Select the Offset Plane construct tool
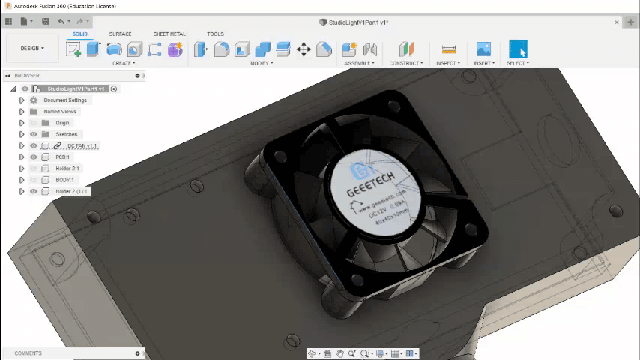The width and height of the screenshot is (640, 360). 406,49
